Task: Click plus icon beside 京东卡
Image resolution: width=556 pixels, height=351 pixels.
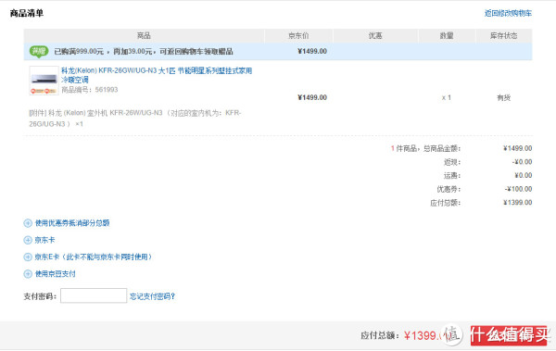Action: [28, 240]
